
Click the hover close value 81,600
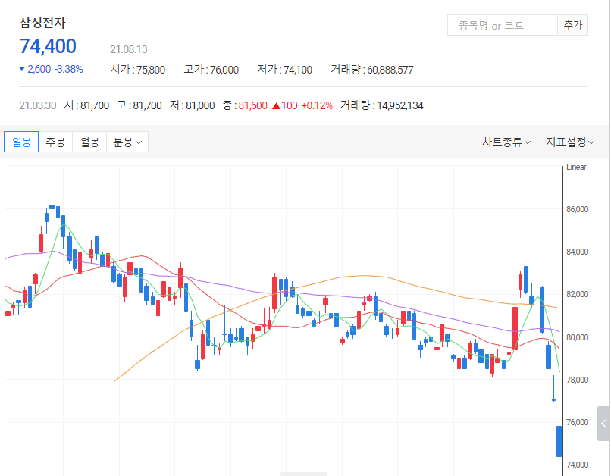(253, 105)
